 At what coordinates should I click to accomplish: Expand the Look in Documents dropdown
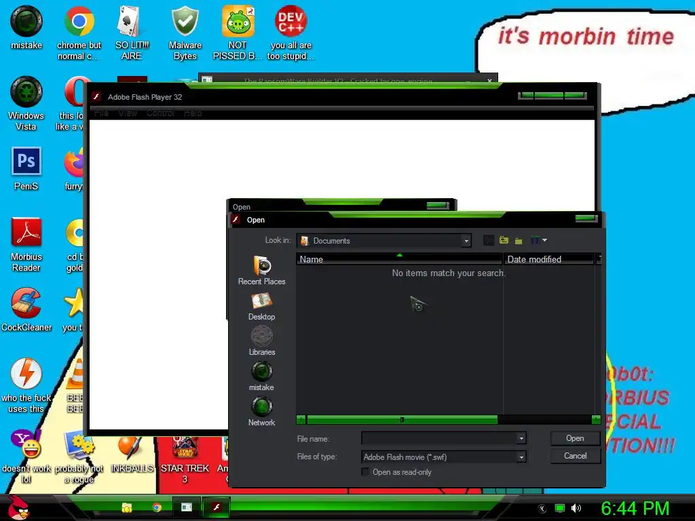(466, 241)
